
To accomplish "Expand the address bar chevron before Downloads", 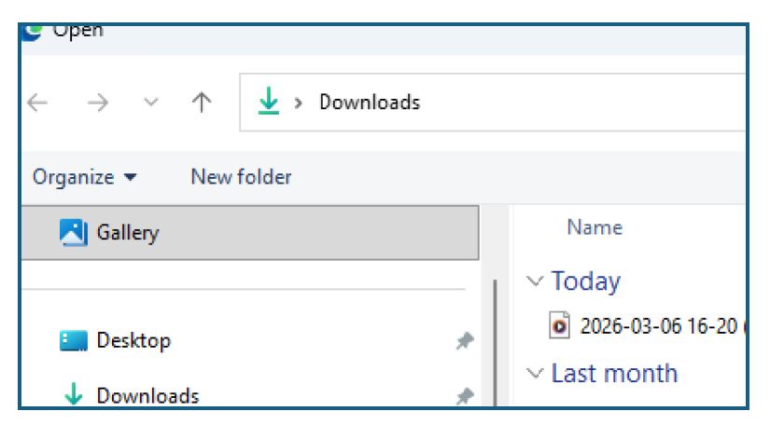I will (x=300, y=103).
